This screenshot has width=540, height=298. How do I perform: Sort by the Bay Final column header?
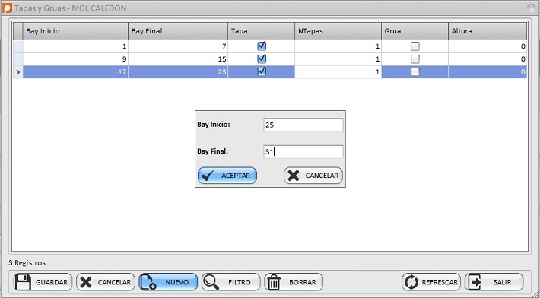178,31
